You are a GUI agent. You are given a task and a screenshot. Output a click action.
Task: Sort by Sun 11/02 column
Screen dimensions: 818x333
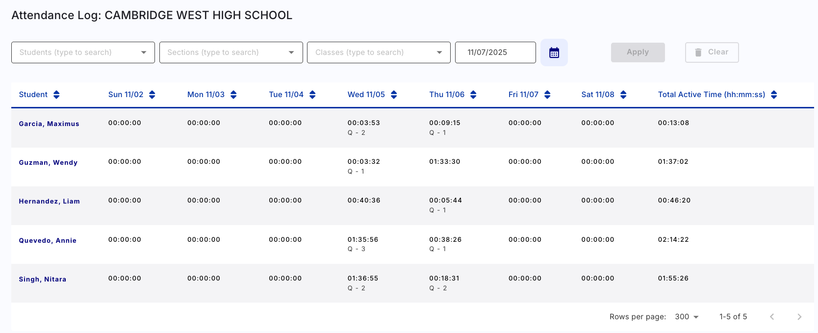(x=152, y=95)
